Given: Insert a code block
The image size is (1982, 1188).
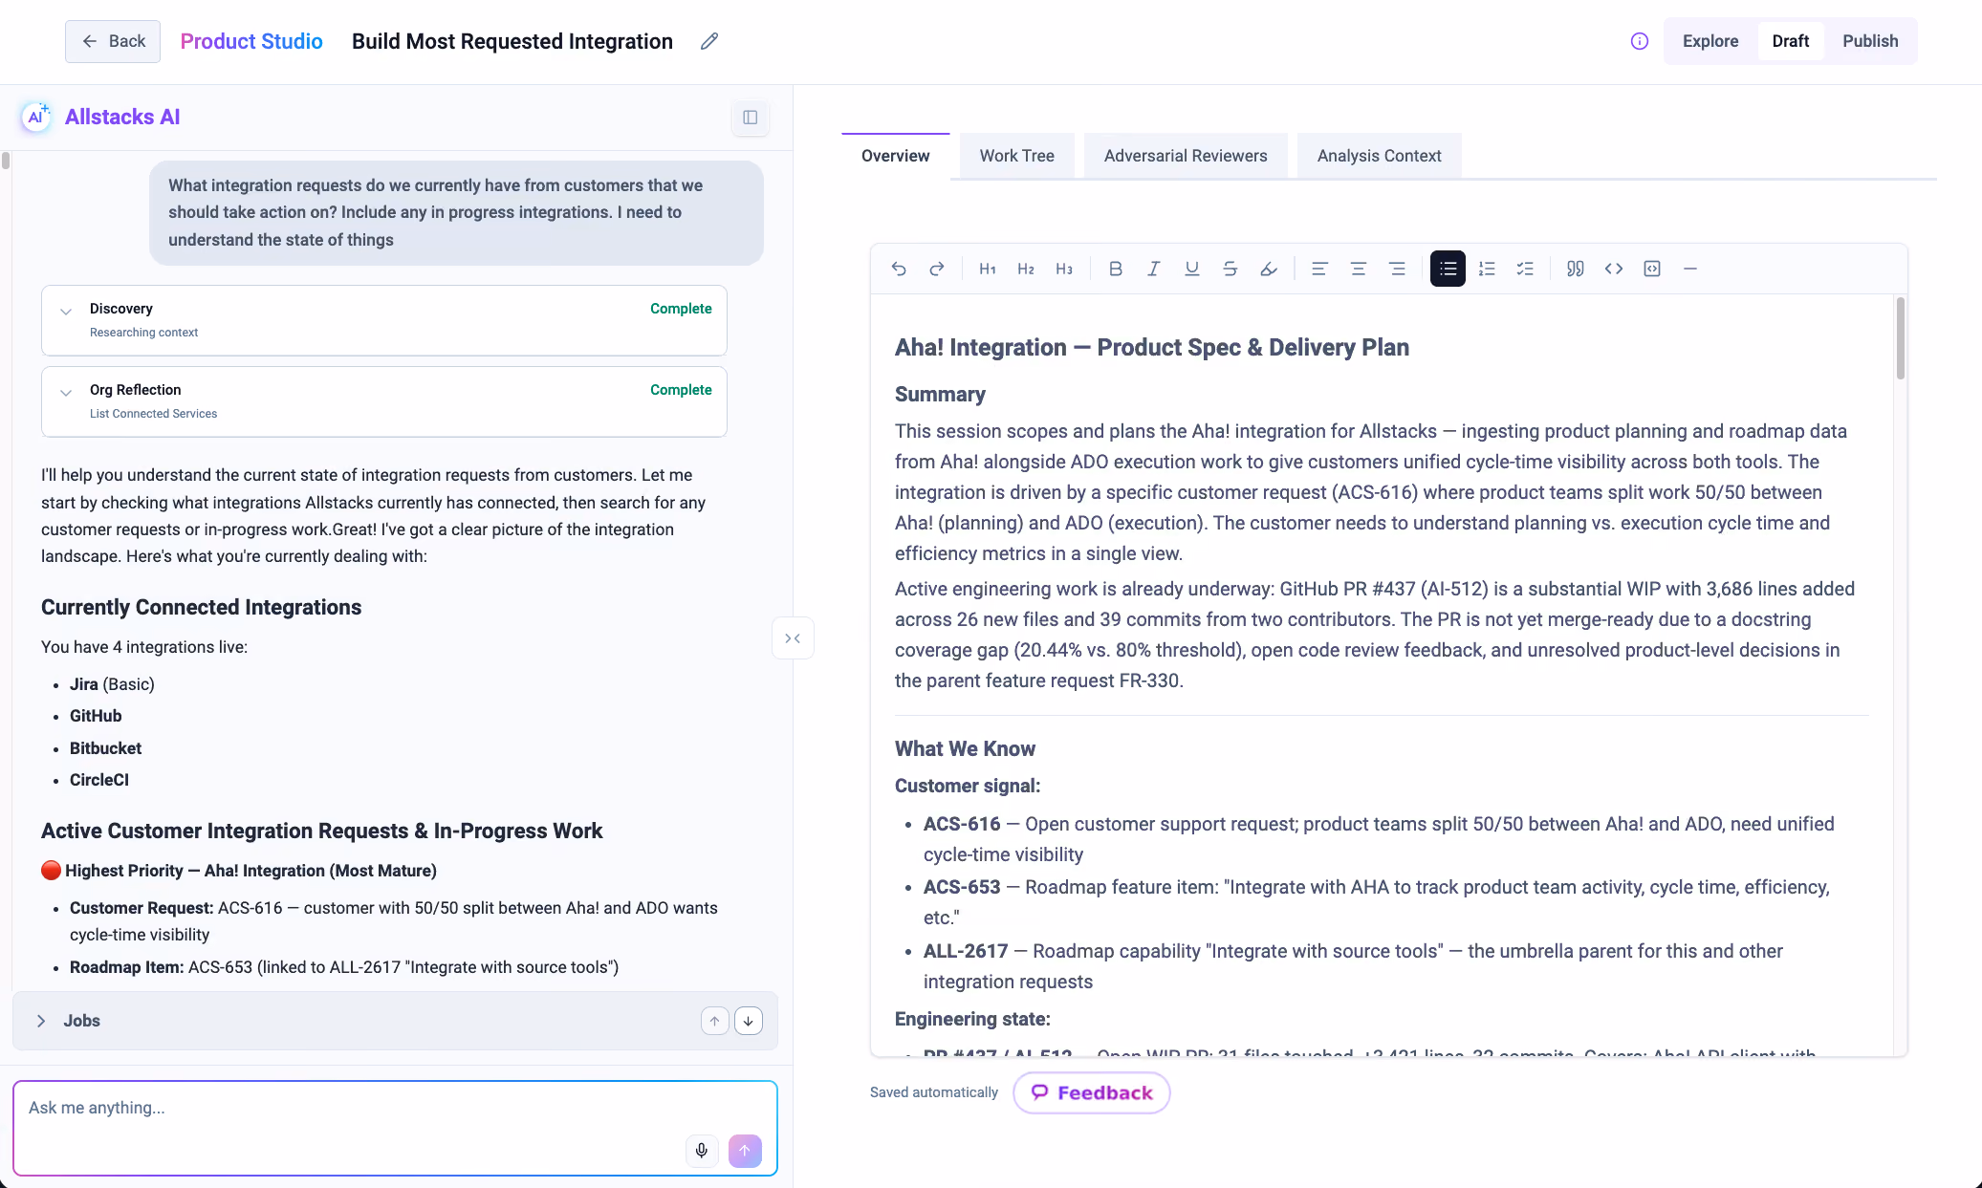Looking at the screenshot, I should [1652, 269].
